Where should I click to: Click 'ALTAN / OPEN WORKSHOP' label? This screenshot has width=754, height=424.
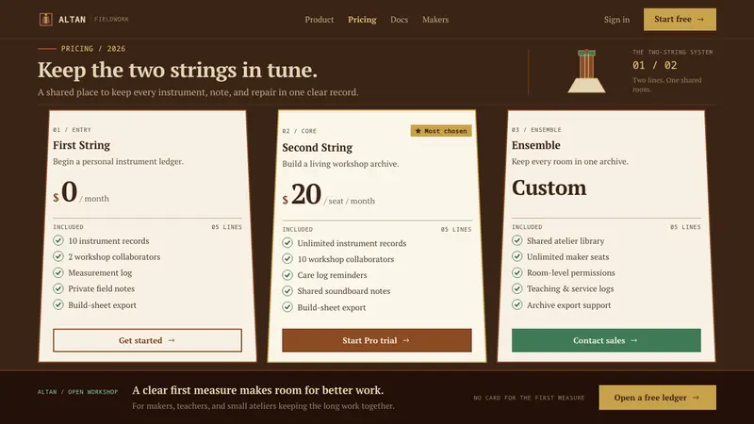click(77, 392)
